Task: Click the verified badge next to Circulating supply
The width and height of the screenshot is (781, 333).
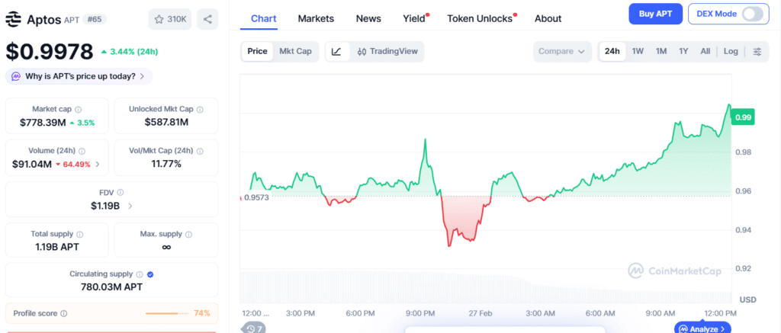Action: point(150,274)
